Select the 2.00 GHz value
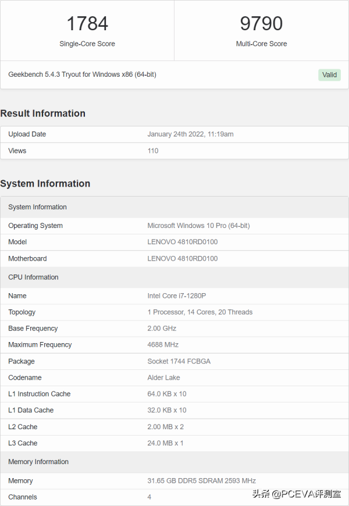 [x=162, y=329]
